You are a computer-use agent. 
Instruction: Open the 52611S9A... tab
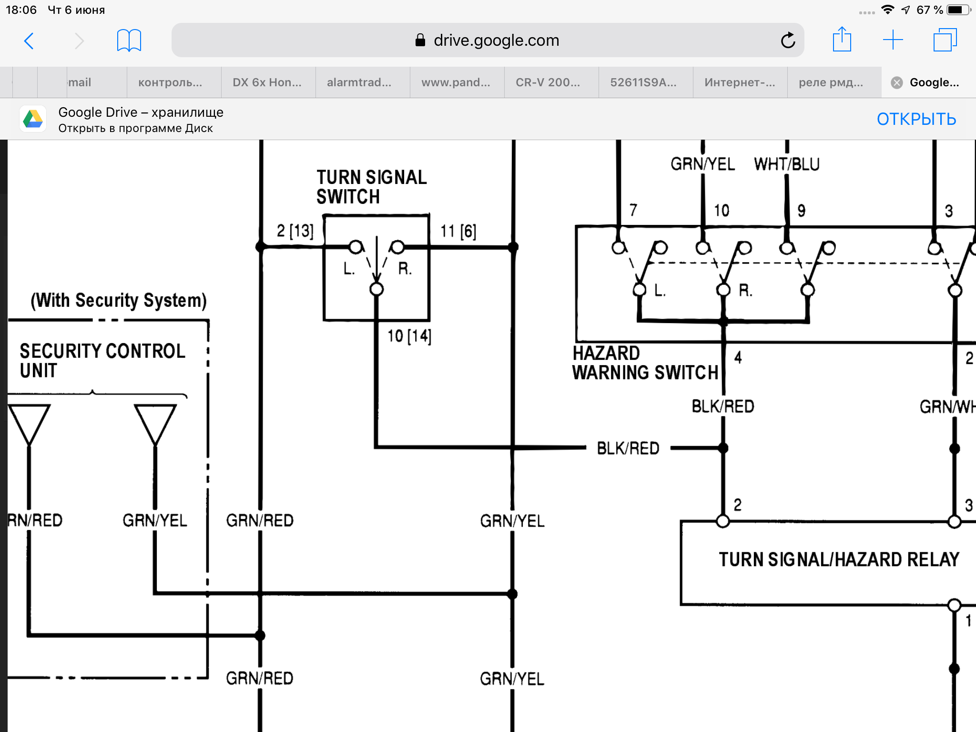pos(643,82)
